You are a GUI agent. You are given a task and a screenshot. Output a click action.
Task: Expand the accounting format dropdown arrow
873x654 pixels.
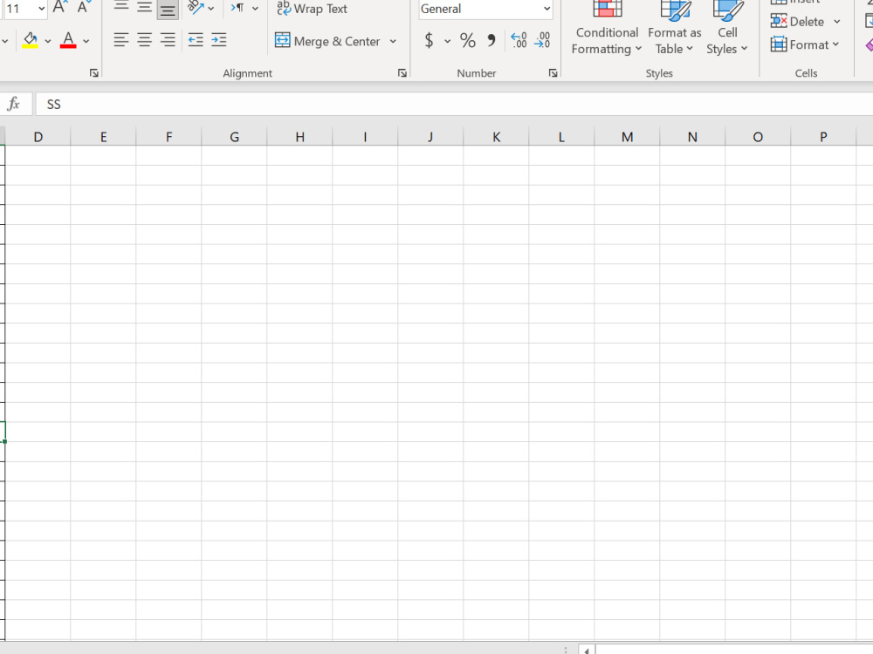click(x=447, y=41)
